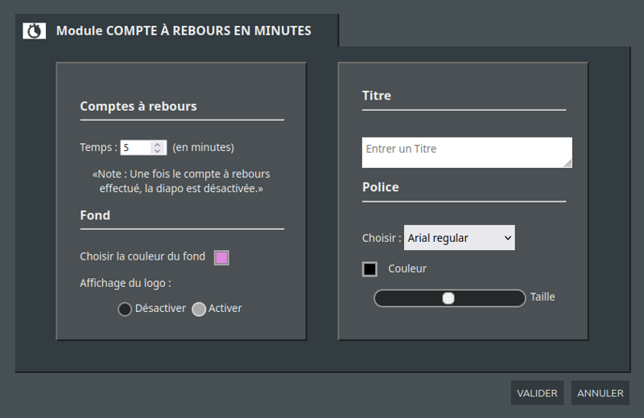The image size is (644, 418).
Task: Increase the Temps value with up arrow
Action: (157, 145)
